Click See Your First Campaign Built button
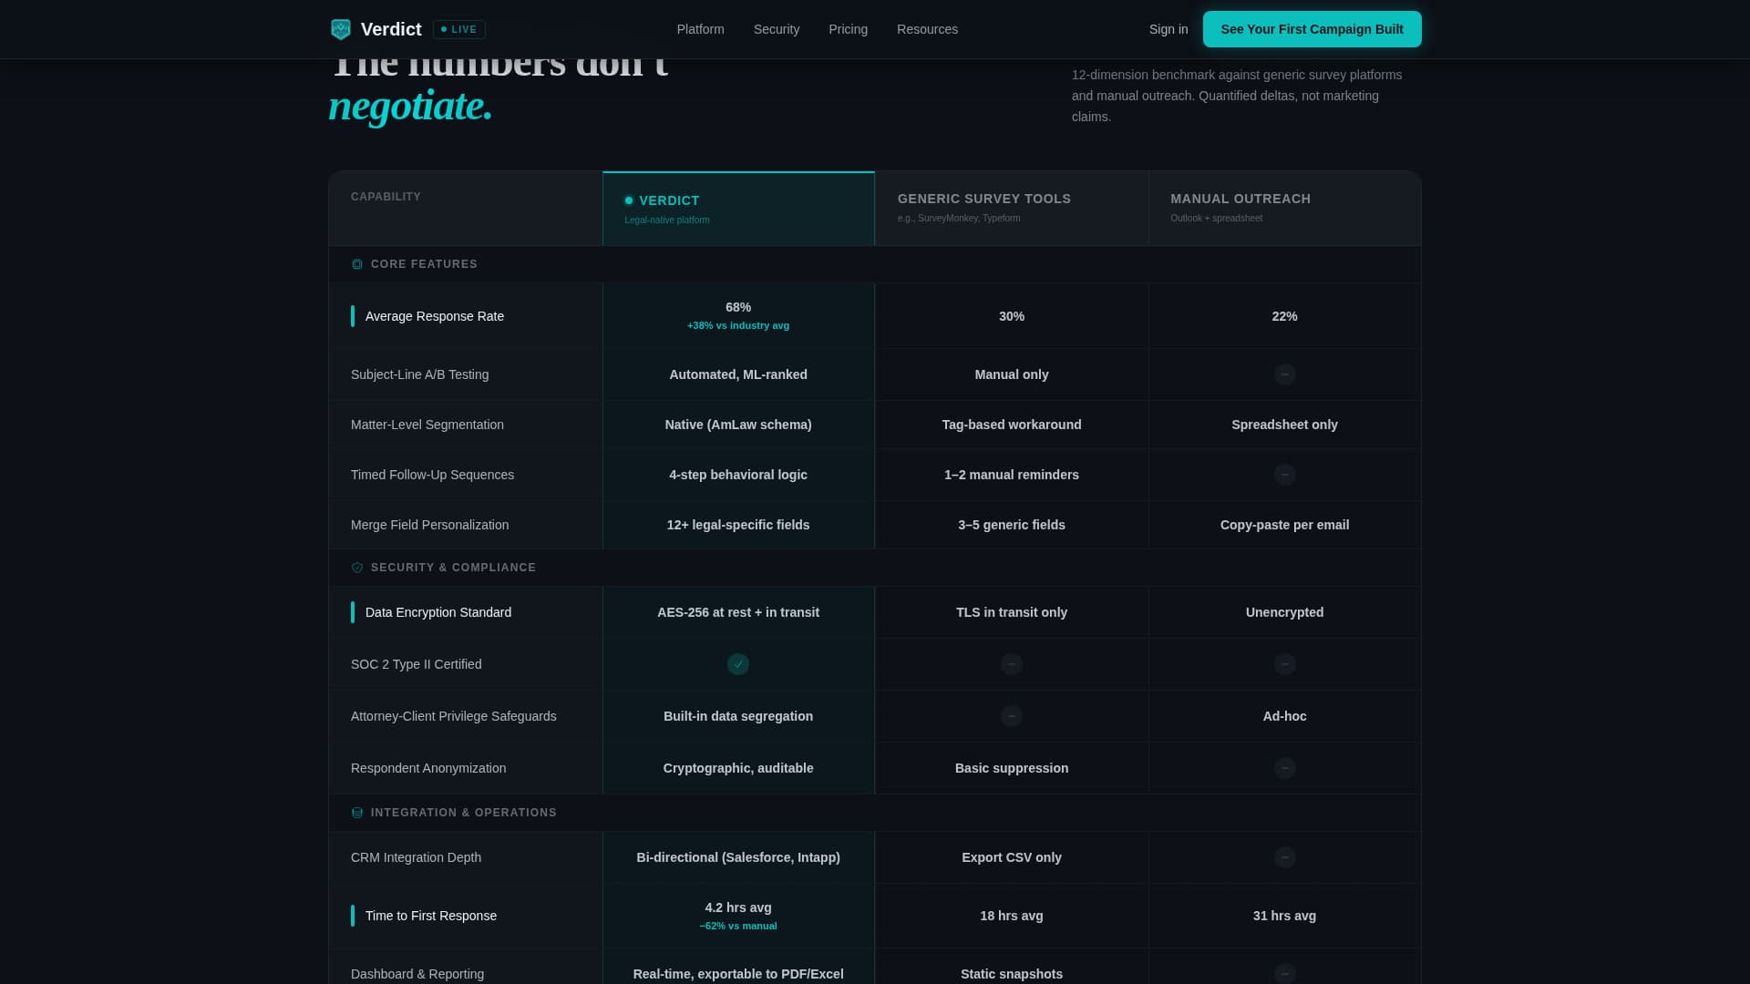This screenshot has height=984, width=1750. [x=1312, y=29]
